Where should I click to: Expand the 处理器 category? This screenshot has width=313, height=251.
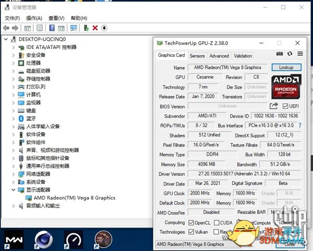pyautogui.click(x=14, y=63)
